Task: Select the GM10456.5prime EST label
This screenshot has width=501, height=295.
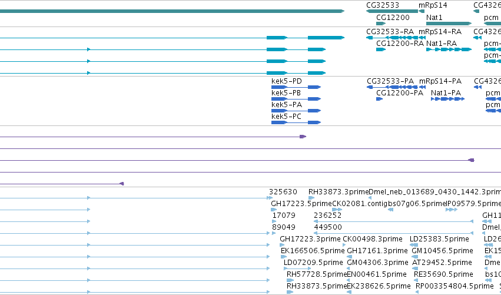Action: click(x=443, y=251)
